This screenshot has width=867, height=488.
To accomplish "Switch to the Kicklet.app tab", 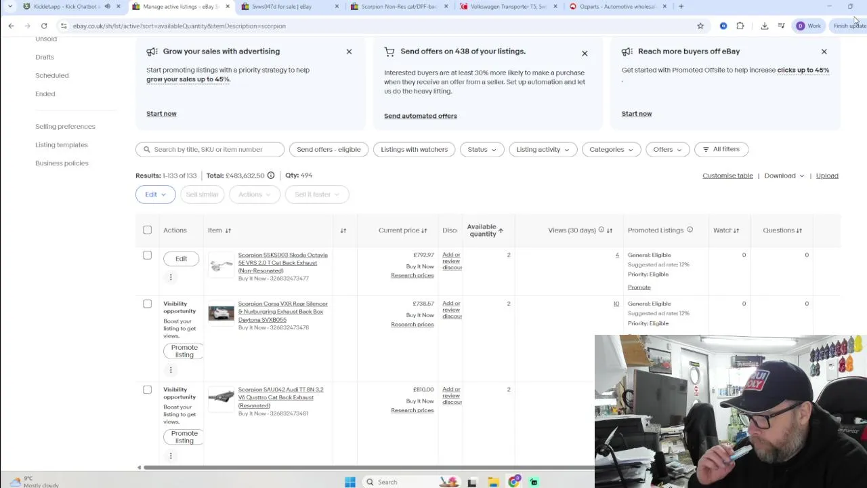I will [x=66, y=6].
